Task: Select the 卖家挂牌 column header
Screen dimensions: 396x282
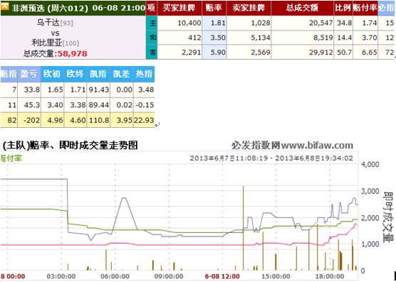Action: 249,8
